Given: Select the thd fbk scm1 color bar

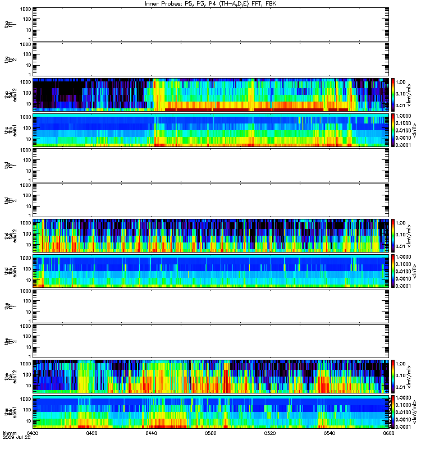Looking at the screenshot, I should 393,271.
